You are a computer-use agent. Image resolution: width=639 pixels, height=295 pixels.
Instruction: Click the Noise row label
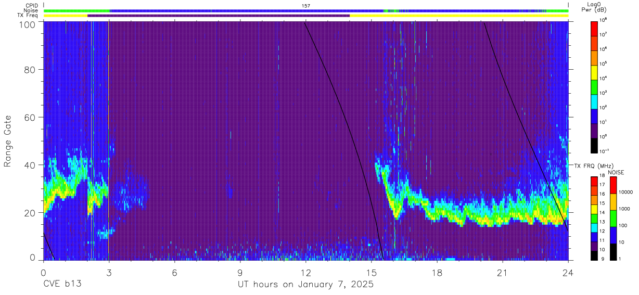coord(31,10)
